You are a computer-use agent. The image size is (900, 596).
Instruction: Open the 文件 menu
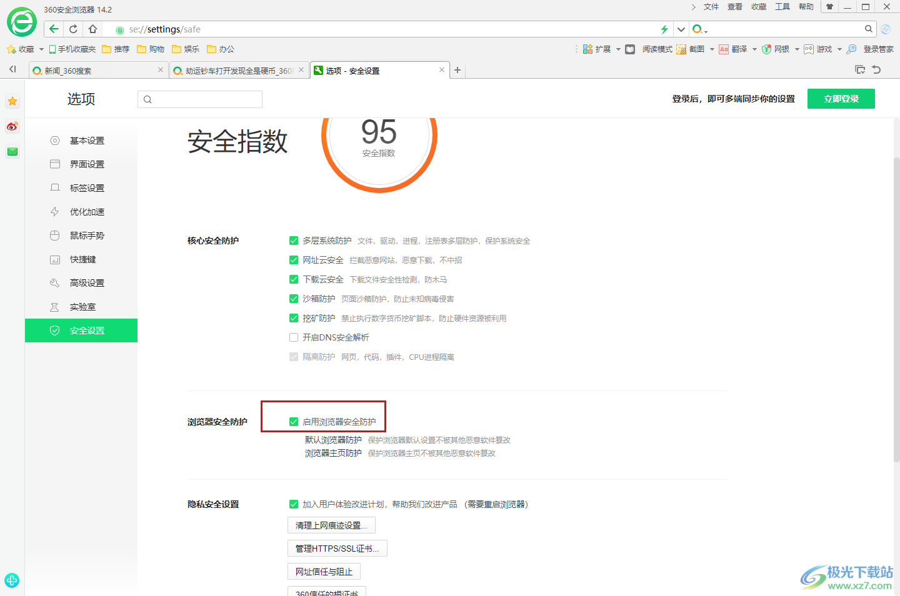tap(711, 7)
